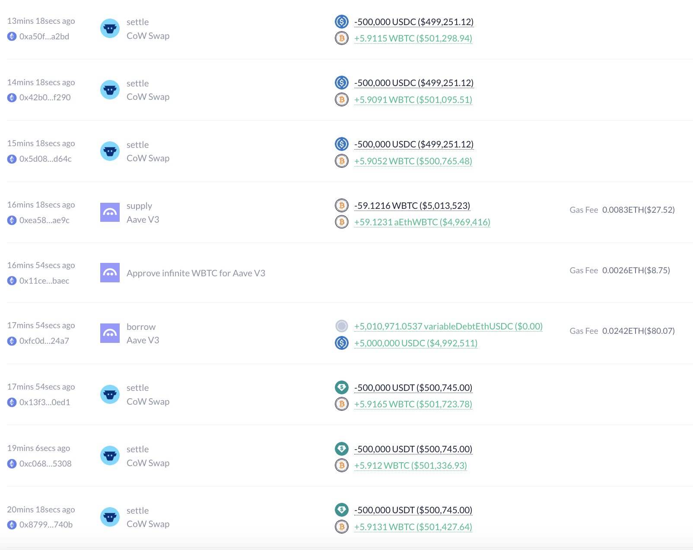Click USDC icon beside +5,000,000 USDC
693x550 pixels.
(x=342, y=343)
